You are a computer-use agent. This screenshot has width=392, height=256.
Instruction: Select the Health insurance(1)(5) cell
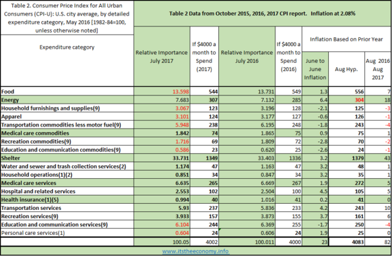point(67,200)
